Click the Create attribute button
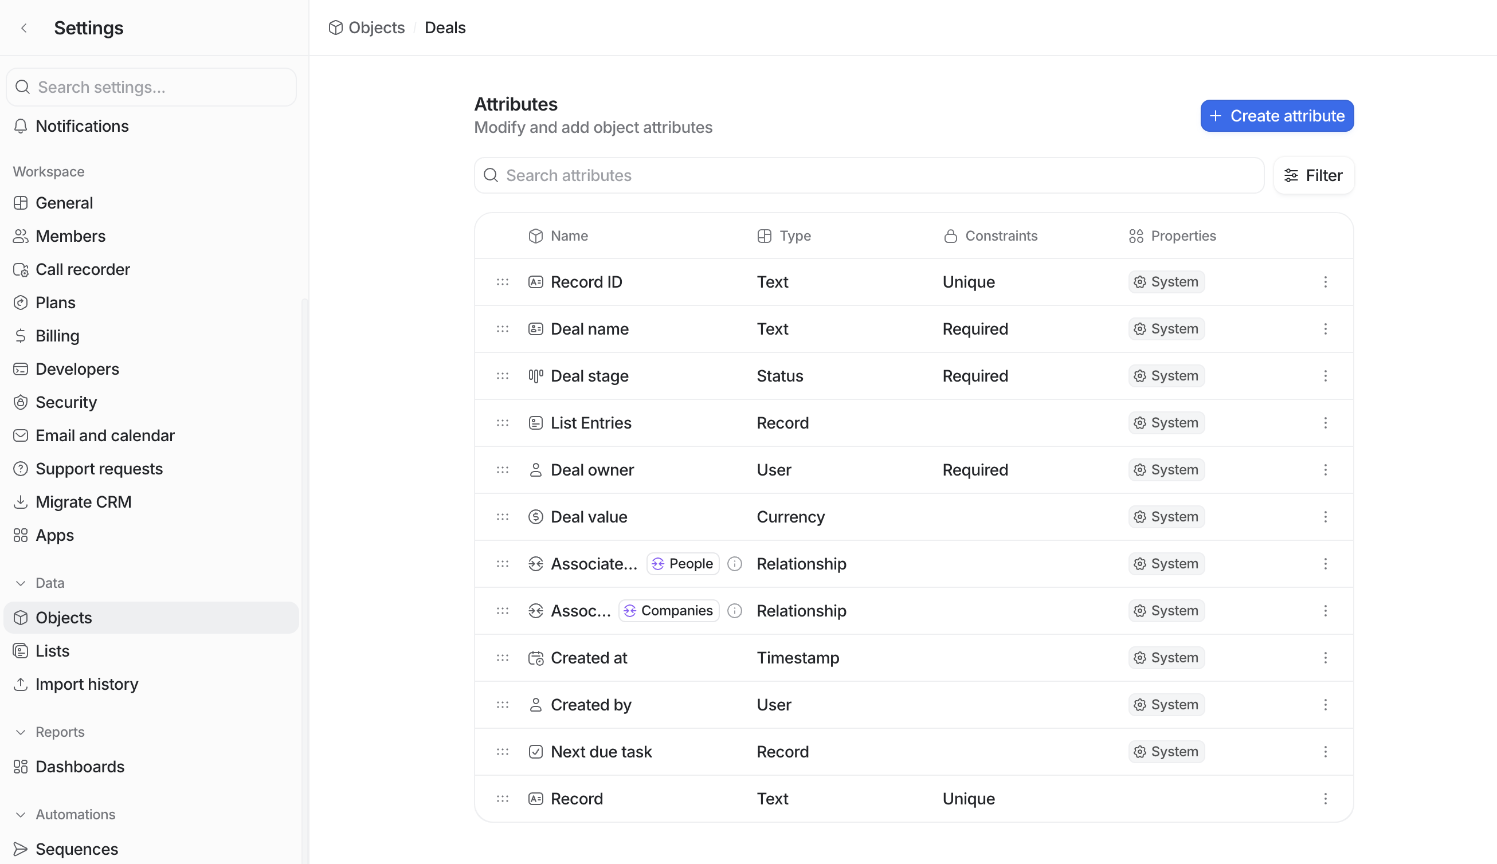Image resolution: width=1497 pixels, height=864 pixels. point(1276,116)
